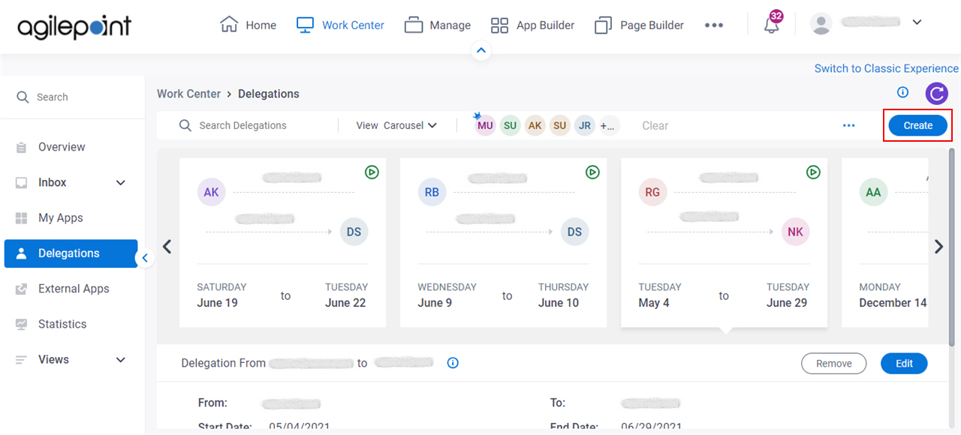Toggle the JR user filter avatar
Image resolution: width=961 pixels, height=435 pixels.
coord(584,125)
